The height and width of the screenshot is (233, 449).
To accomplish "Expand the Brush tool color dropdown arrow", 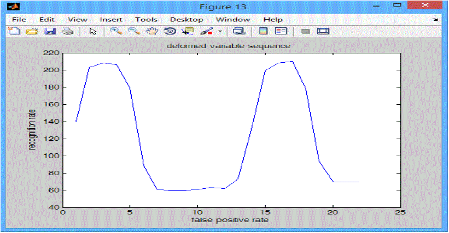I will pyautogui.click(x=220, y=31).
